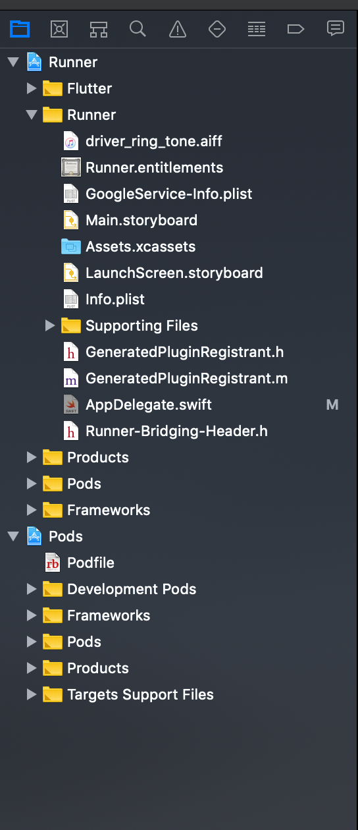Click the LaunchScreen.storyboard file icon
This screenshot has height=830, width=358.
pyautogui.click(x=70, y=273)
